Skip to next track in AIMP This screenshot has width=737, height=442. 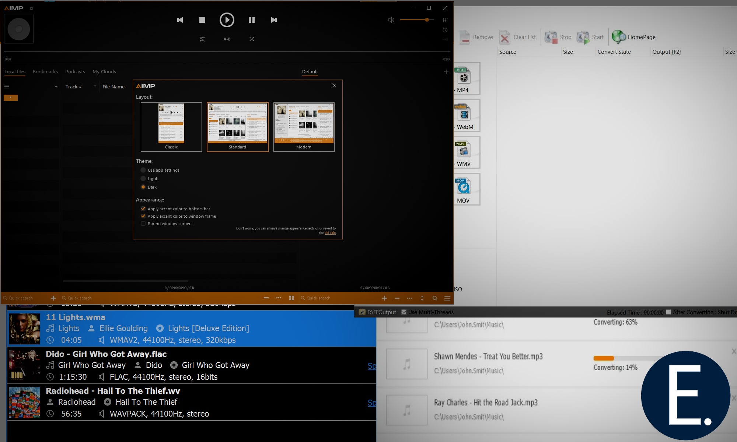point(274,20)
